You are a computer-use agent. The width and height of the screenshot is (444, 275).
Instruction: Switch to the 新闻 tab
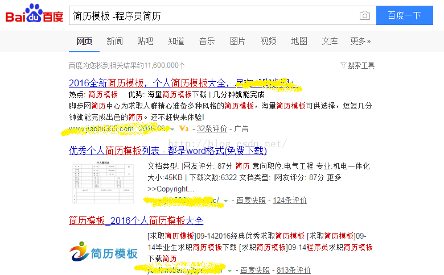click(114, 41)
